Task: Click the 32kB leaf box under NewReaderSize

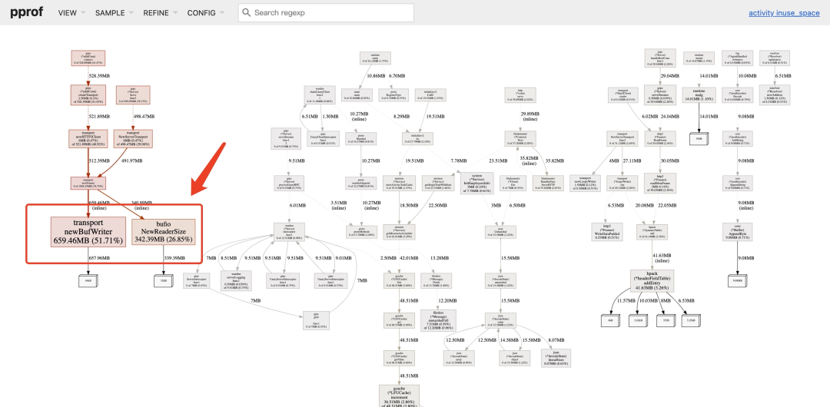Action: click(x=163, y=280)
